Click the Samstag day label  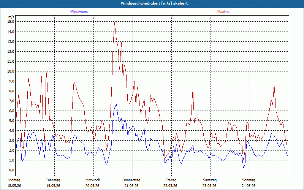(210, 180)
